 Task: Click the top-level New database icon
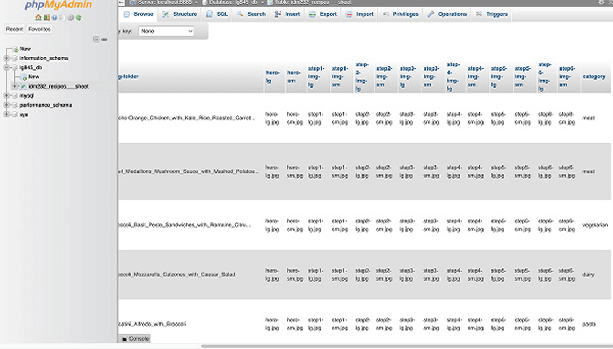[15, 49]
